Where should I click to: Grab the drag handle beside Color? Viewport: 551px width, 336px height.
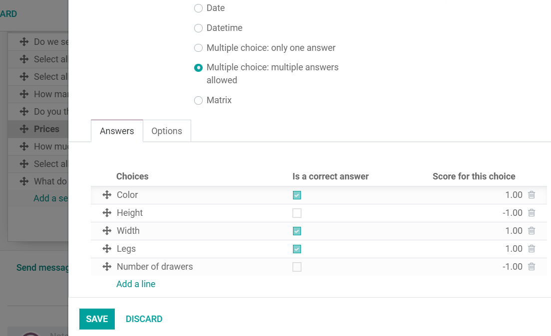(106, 195)
